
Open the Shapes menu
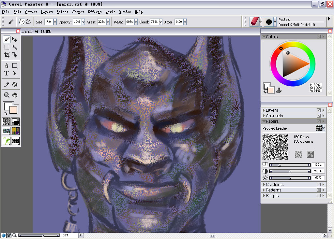point(78,12)
